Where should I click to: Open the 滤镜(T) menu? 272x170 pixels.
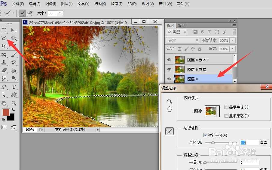117,4
